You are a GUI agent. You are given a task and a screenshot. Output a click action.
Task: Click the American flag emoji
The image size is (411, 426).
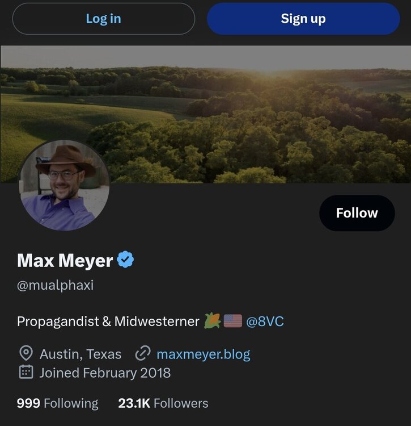coord(232,321)
